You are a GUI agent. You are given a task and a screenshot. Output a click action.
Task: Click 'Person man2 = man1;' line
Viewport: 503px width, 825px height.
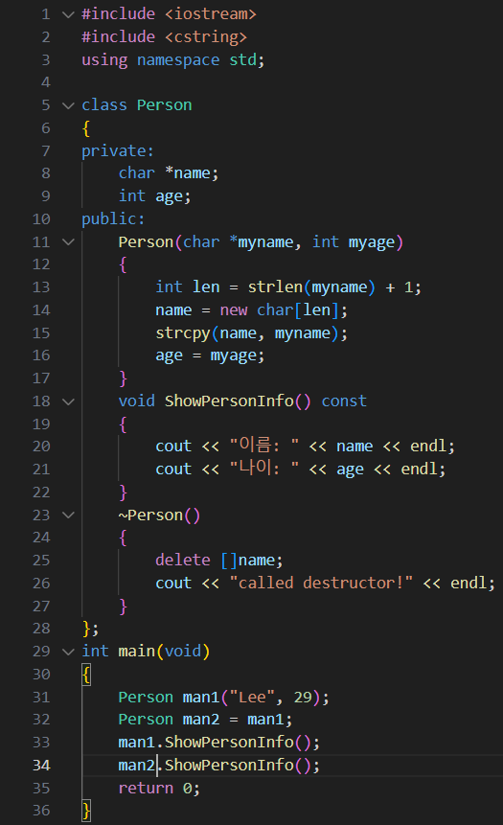point(205,720)
